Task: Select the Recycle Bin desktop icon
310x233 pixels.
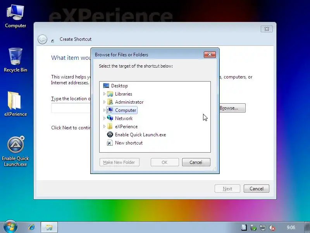Action: pos(15,60)
